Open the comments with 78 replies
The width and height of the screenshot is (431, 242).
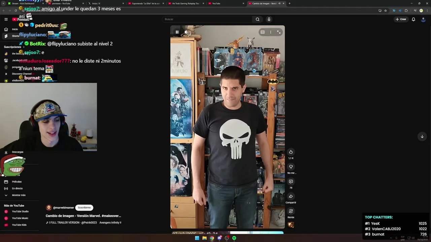(291, 182)
